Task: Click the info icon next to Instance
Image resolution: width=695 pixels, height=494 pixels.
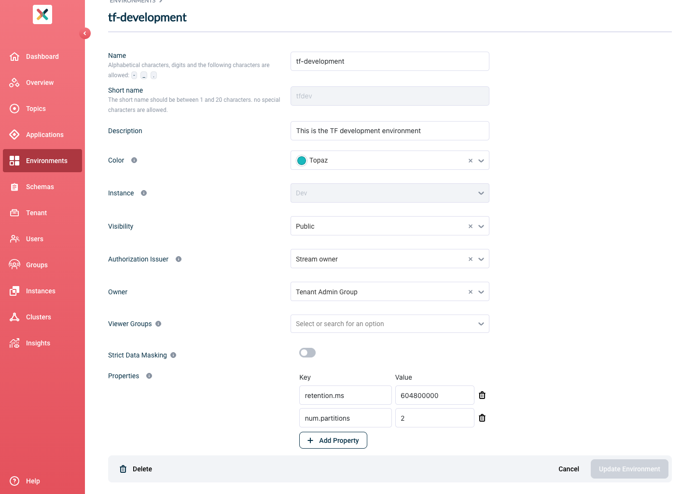Action: click(x=144, y=193)
